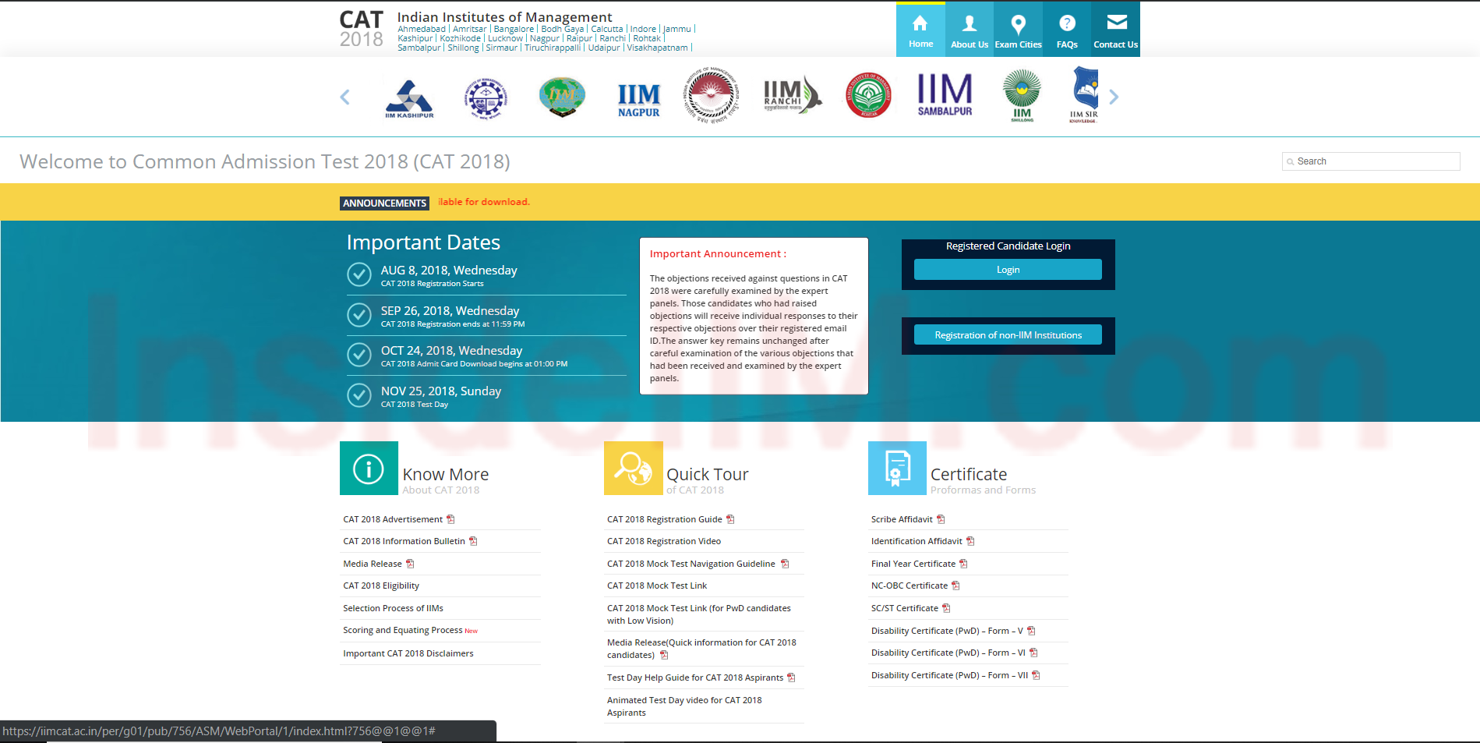Click the IIM Sambalpur logo
The height and width of the screenshot is (743, 1480).
coord(945,95)
